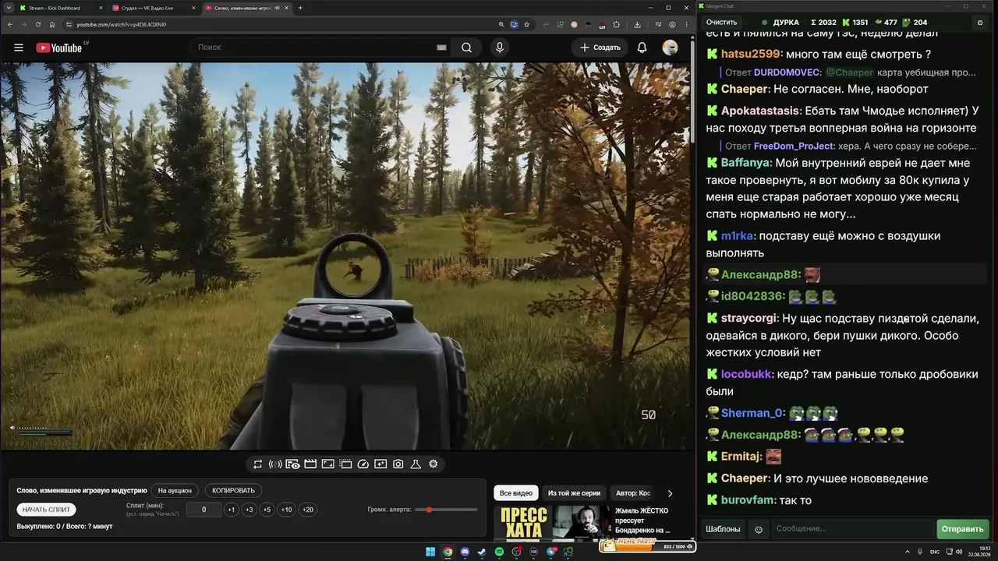
Task: Reload the page in the browser
Action: (37, 24)
